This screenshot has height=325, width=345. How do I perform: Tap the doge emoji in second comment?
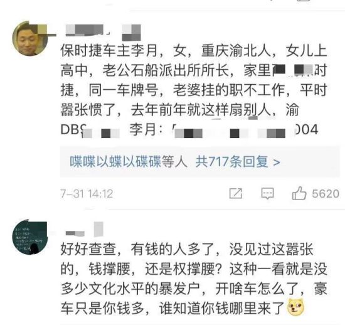click(x=295, y=307)
